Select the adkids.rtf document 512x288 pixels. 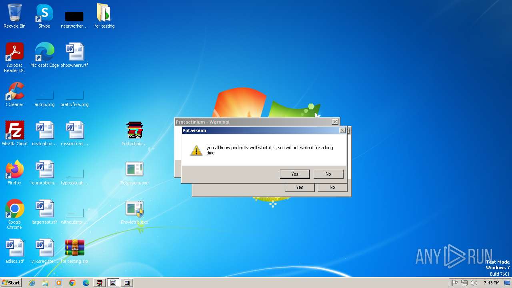(14, 251)
